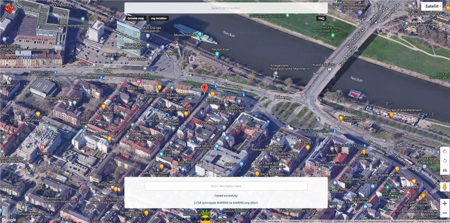
Task: Zoom in using the plus button
Action: point(445,204)
